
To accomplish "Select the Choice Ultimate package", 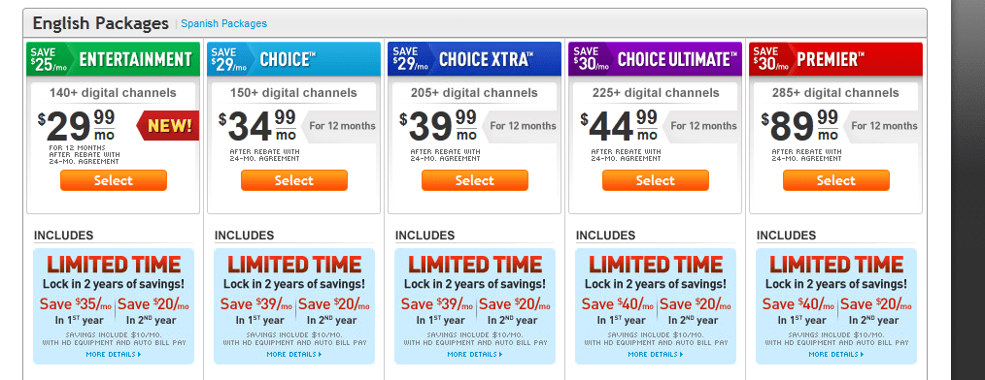I will coord(655,180).
